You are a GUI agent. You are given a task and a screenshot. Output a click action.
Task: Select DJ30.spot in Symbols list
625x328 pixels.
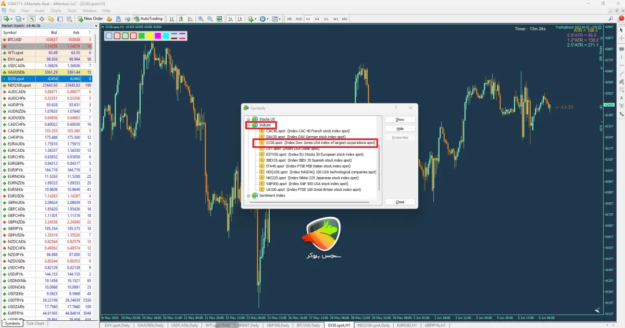pyautogui.click(x=317, y=142)
